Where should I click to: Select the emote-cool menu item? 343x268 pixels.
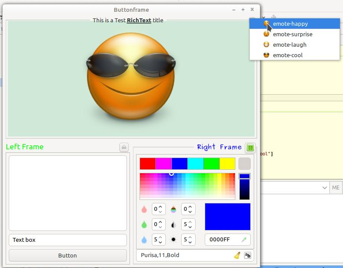287,55
